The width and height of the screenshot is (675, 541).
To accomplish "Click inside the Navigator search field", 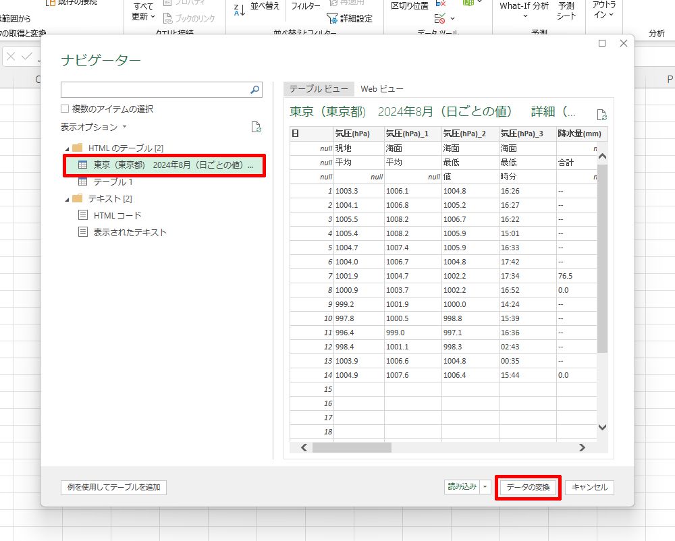I will click(154, 90).
